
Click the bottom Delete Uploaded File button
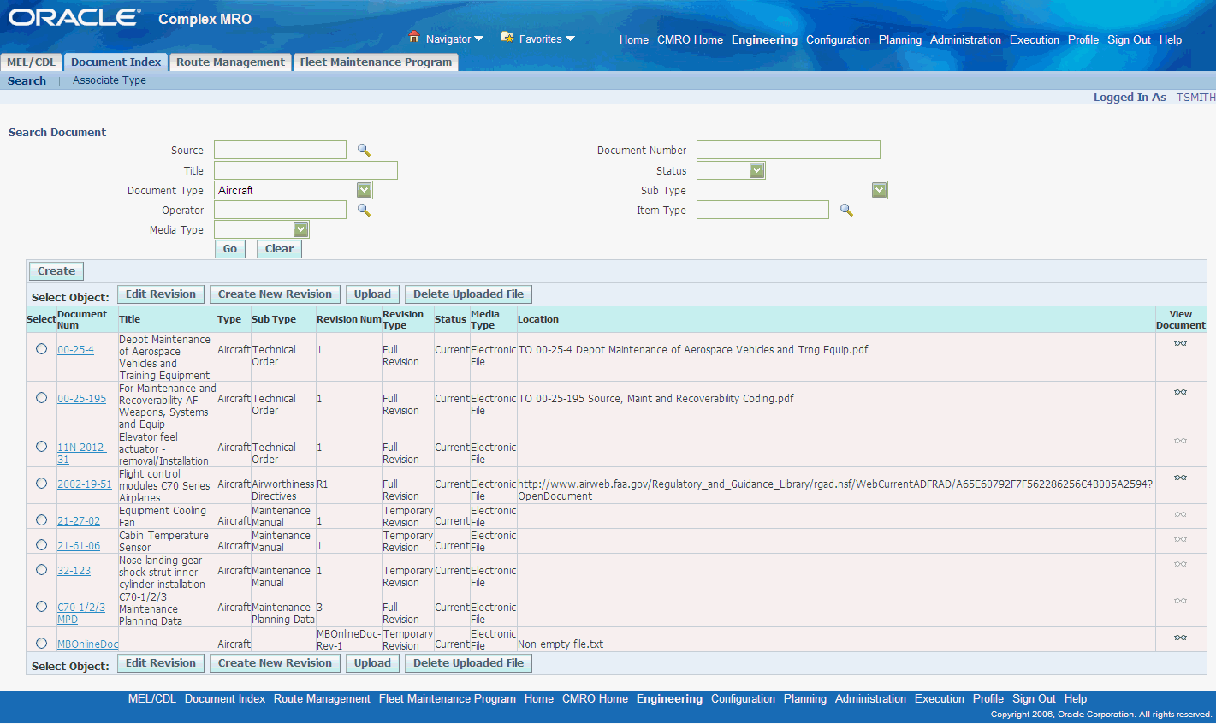coord(468,663)
